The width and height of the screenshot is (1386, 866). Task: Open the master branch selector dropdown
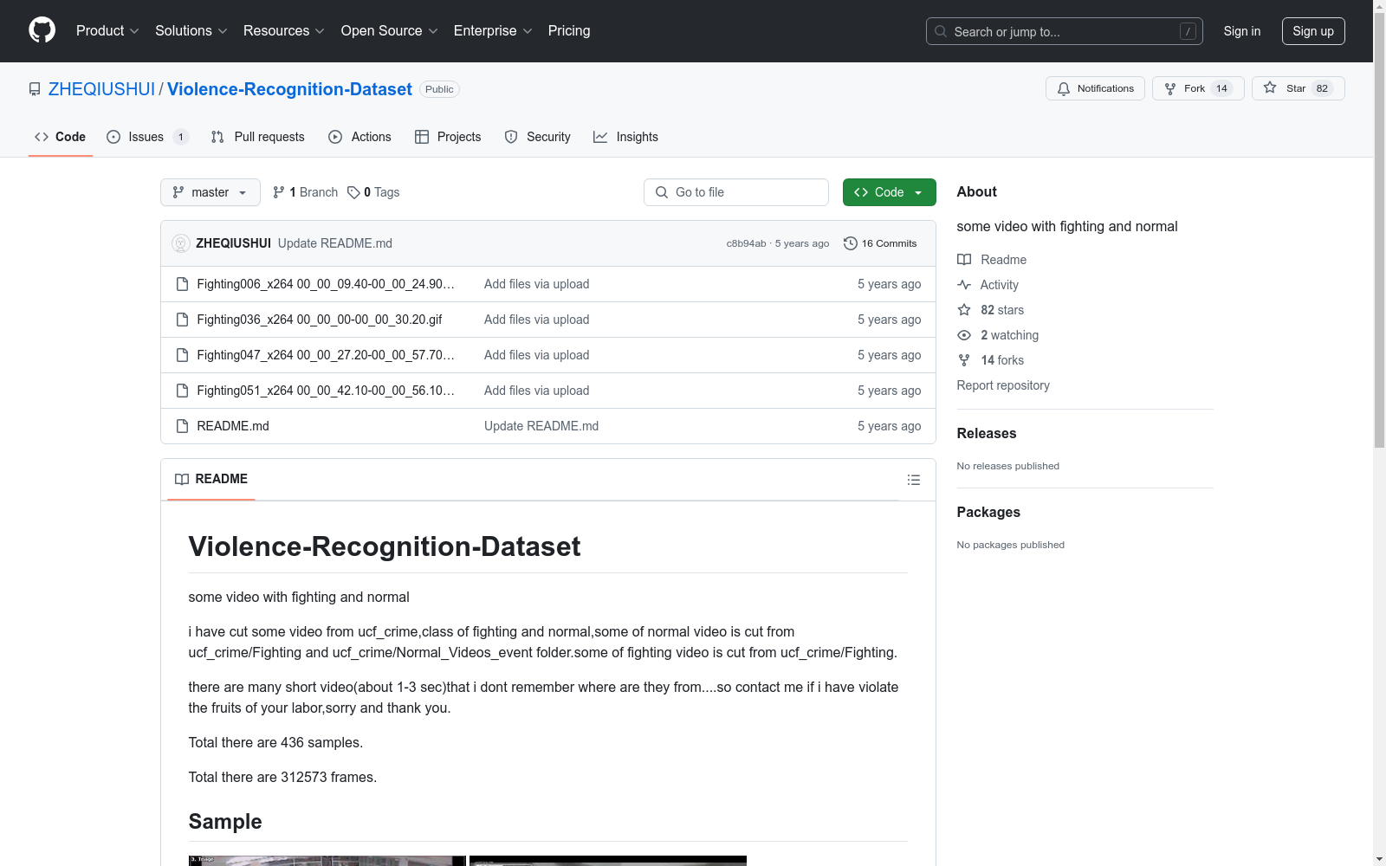click(210, 192)
